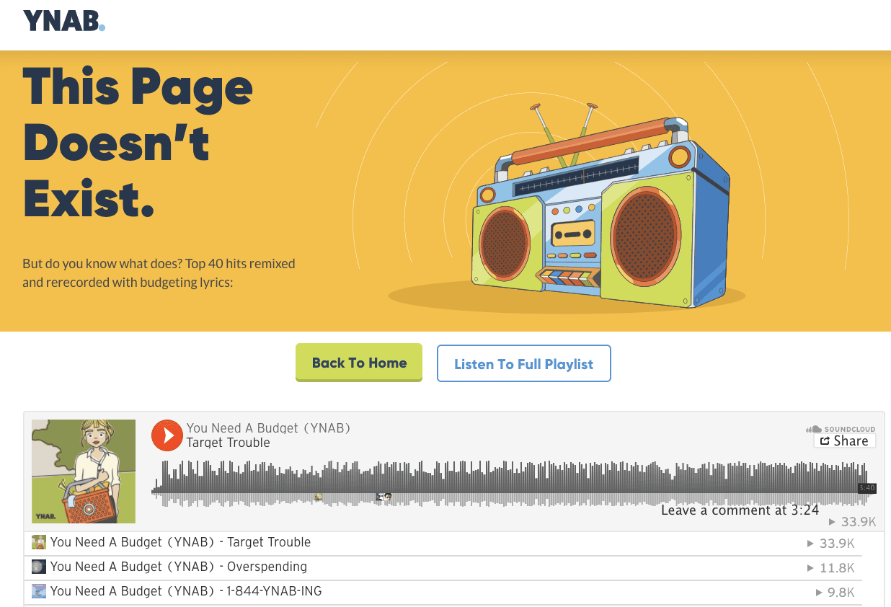This screenshot has width=891, height=607.
Task: Select the 1-844-YNAB-ING track in the list
Action: (x=443, y=592)
